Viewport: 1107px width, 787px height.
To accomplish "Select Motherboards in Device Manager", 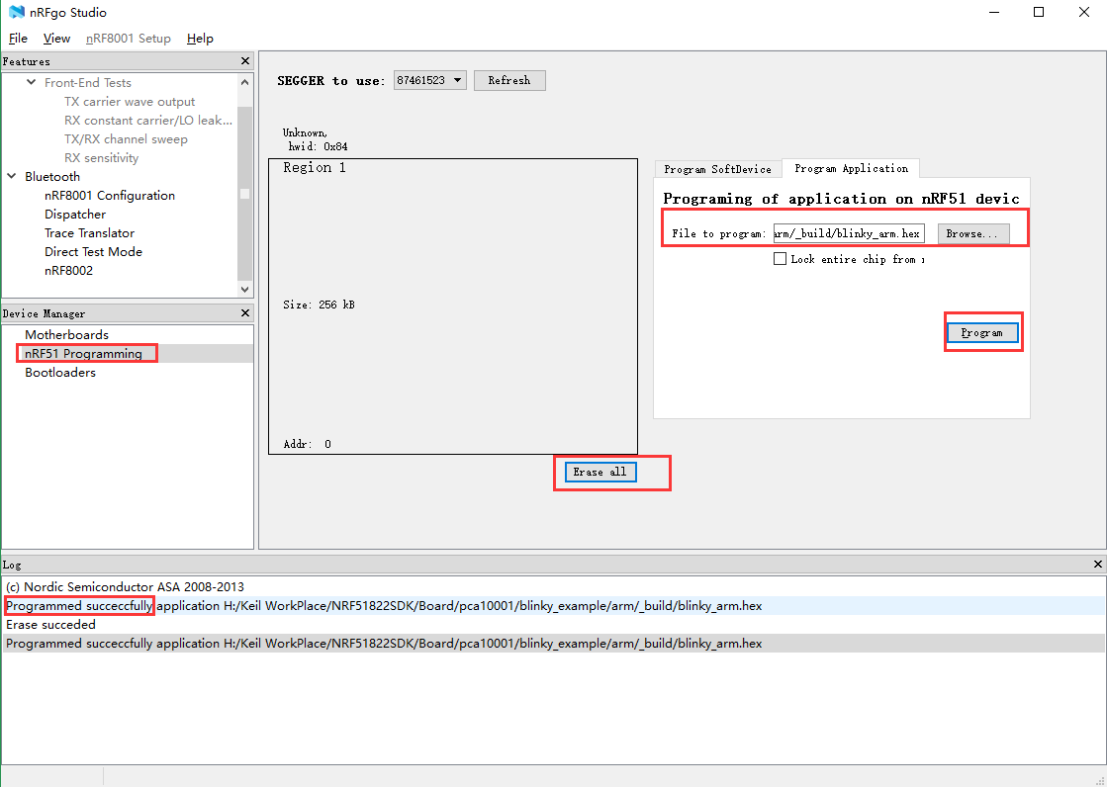I will pos(66,334).
